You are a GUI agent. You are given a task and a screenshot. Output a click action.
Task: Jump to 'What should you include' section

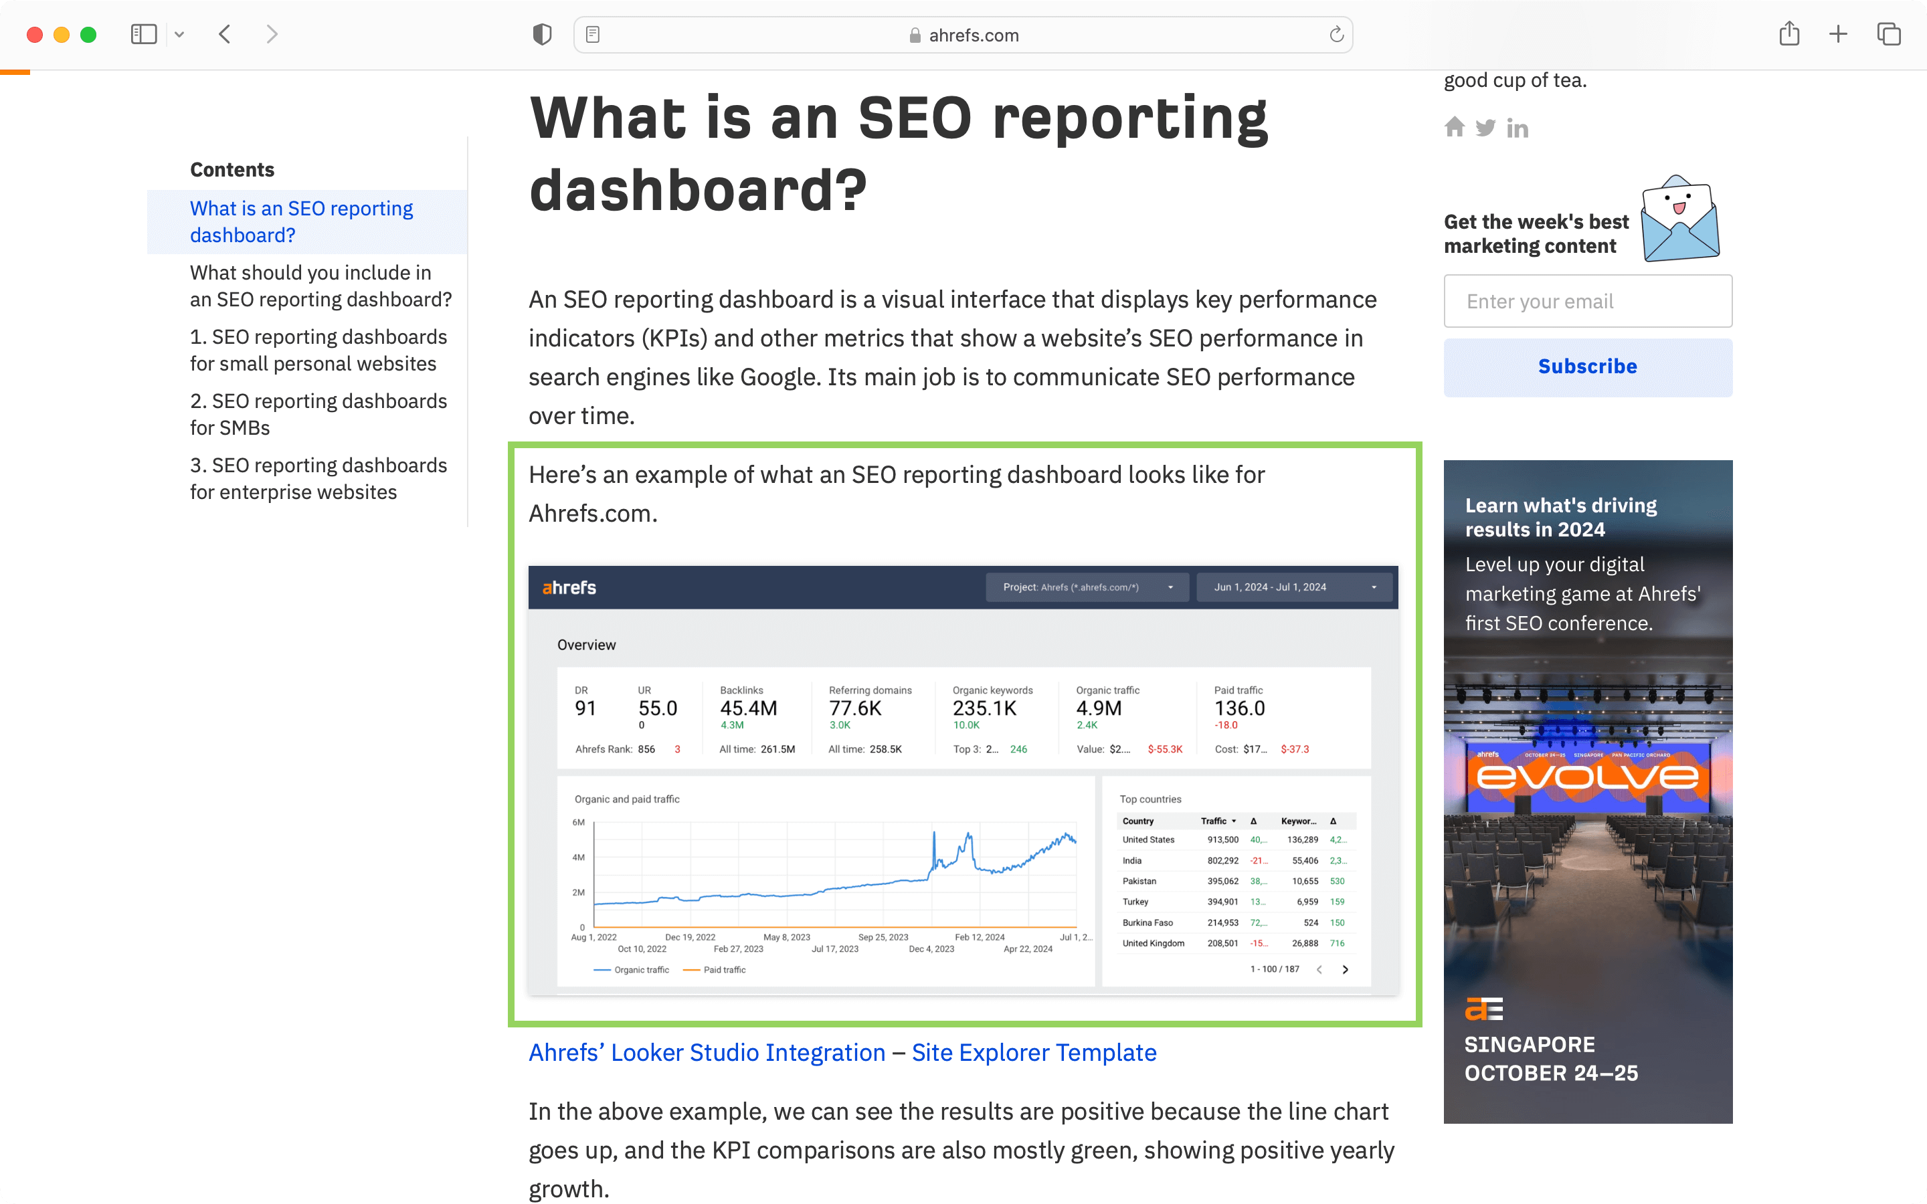tap(321, 286)
